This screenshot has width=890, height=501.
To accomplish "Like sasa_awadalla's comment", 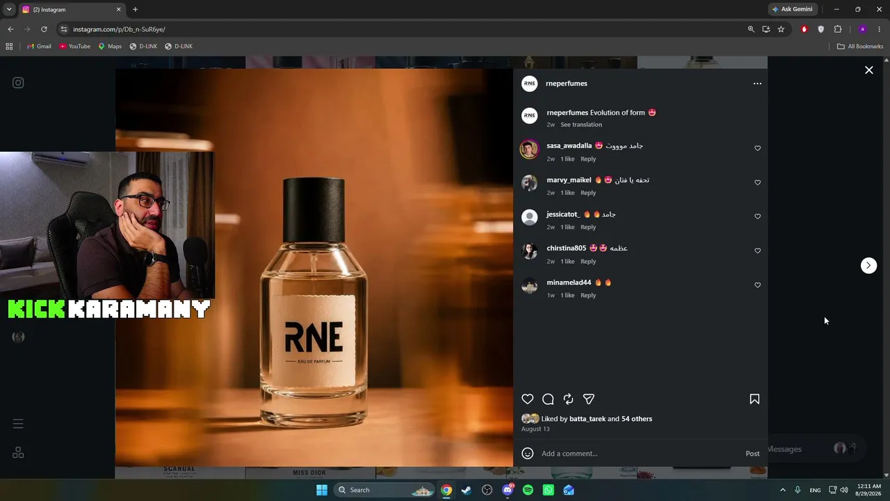I will pyautogui.click(x=758, y=148).
